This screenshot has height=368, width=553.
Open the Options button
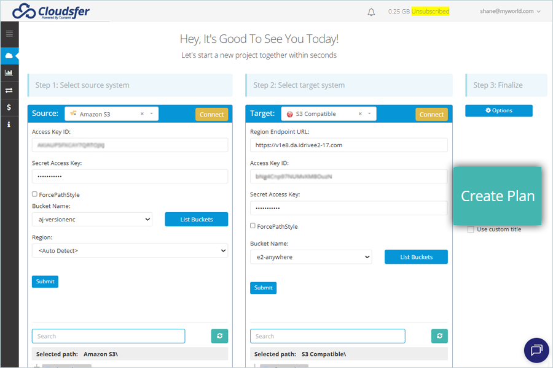(x=499, y=110)
